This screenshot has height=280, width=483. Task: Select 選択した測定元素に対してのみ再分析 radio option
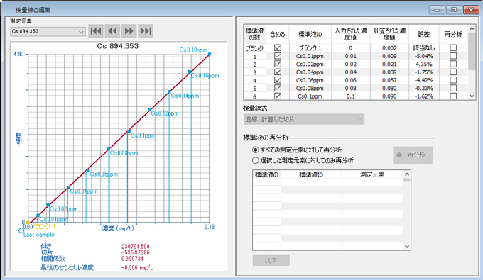coord(256,160)
